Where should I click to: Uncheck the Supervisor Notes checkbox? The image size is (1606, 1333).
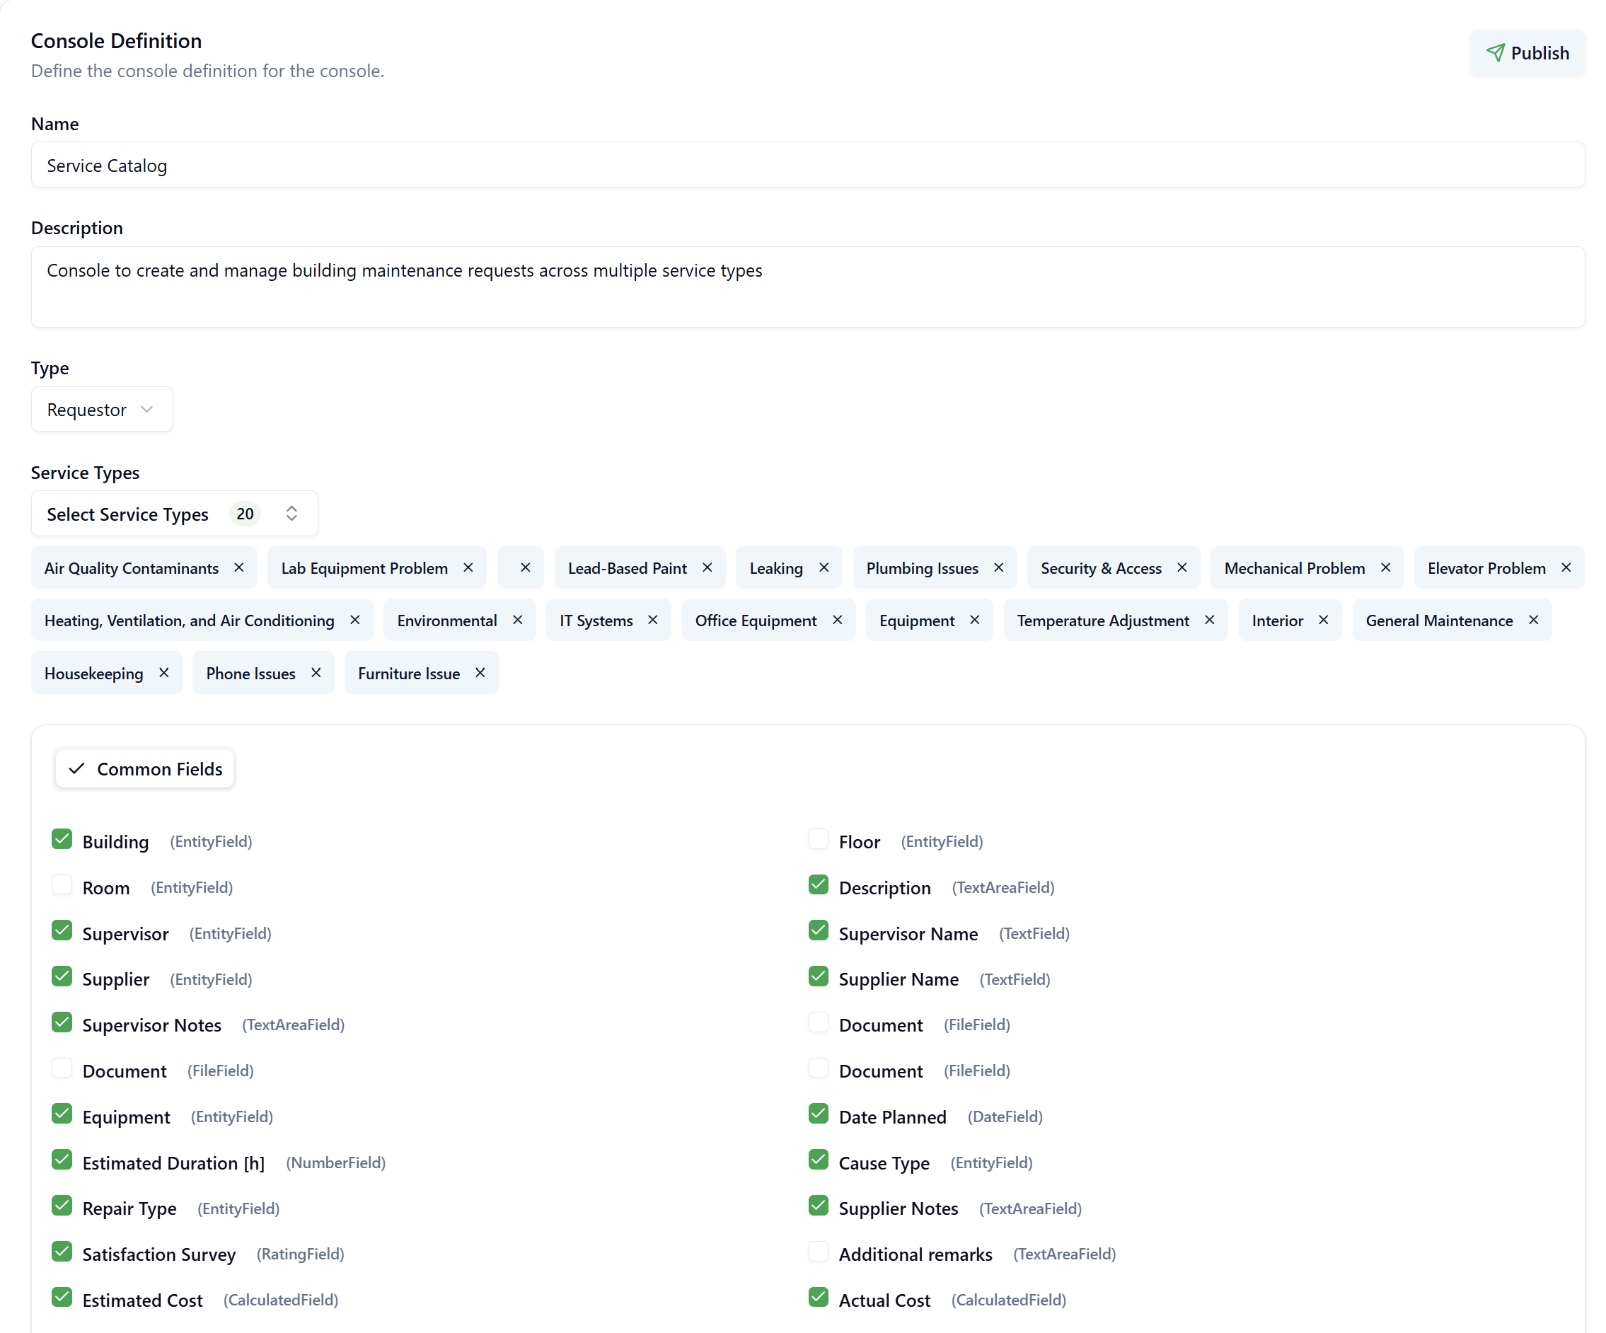[x=62, y=1023]
